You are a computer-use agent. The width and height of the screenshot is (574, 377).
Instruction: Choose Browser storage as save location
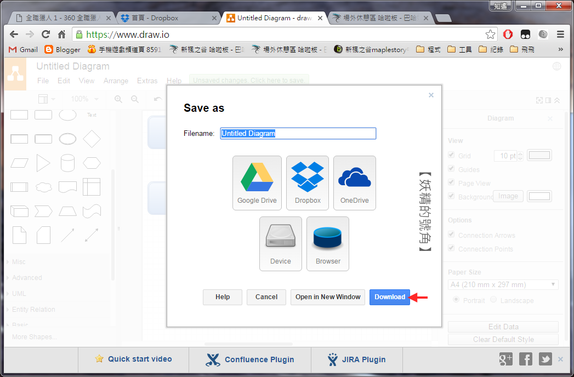[328, 244]
